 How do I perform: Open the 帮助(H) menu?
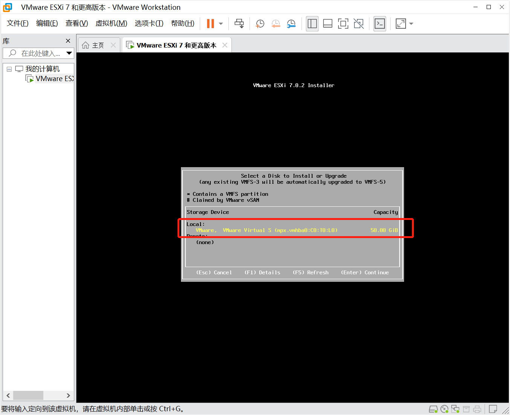pyautogui.click(x=183, y=23)
